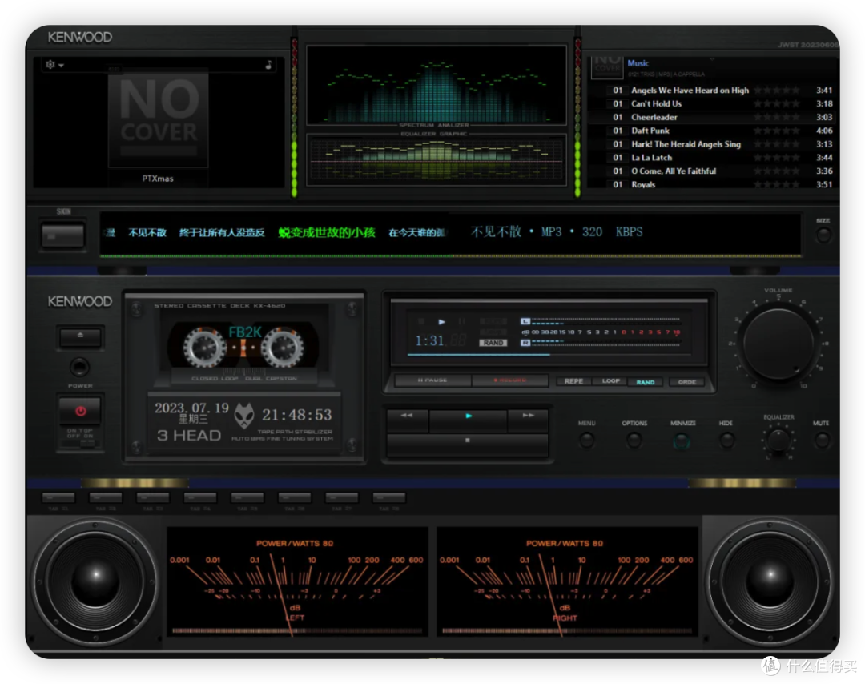The image size is (865, 684).
Task: Click the 2023.07.19 date display
Action: pos(191,408)
